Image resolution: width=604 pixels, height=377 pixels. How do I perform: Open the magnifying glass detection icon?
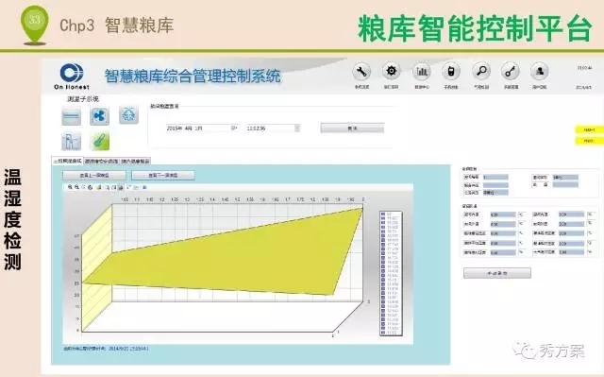[481, 72]
